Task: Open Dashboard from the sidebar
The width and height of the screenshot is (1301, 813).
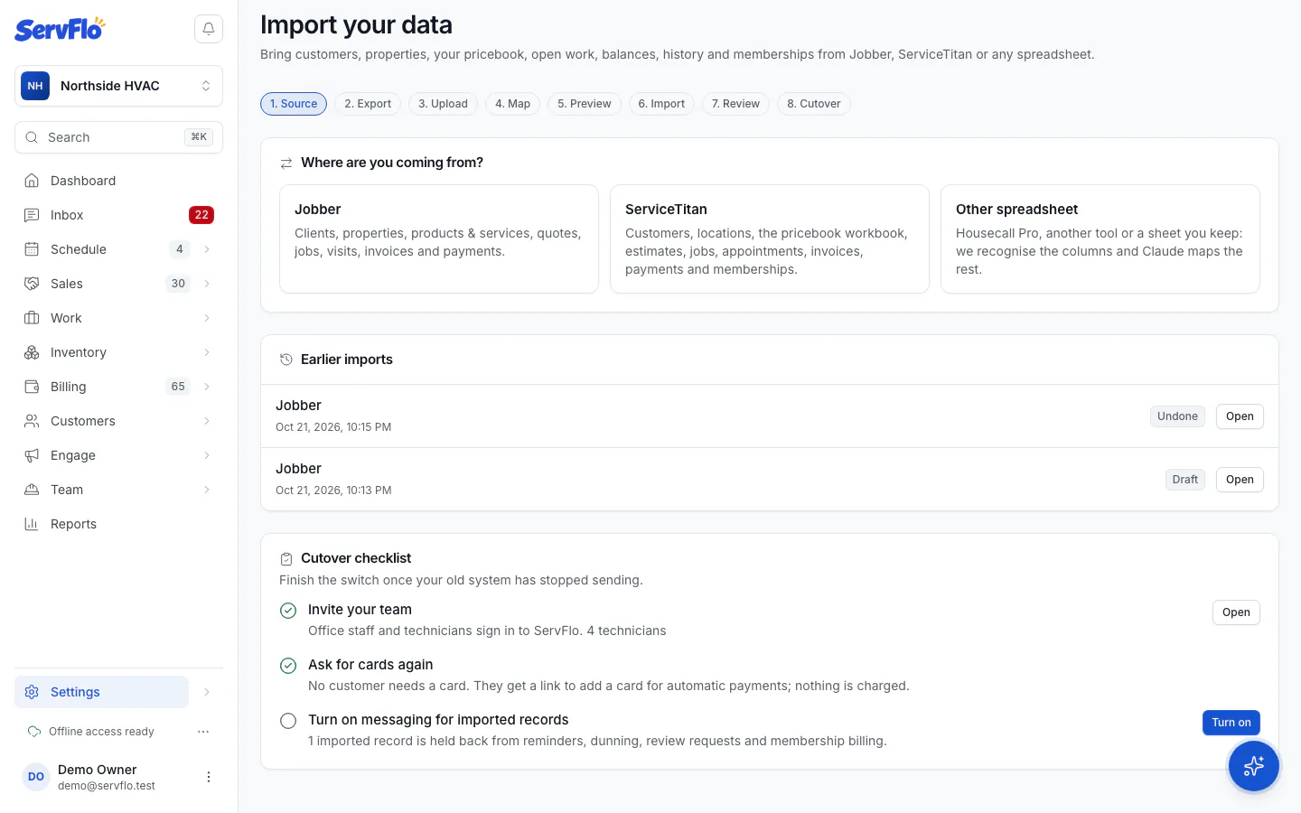Action: click(x=118, y=181)
